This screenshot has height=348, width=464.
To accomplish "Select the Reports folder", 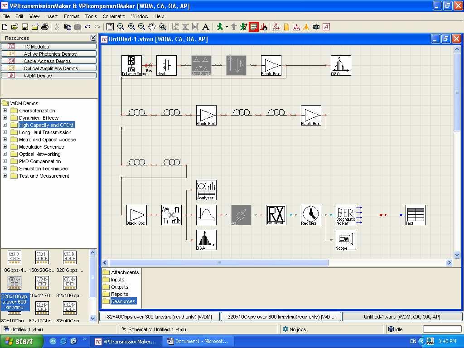I will pyautogui.click(x=116, y=294).
